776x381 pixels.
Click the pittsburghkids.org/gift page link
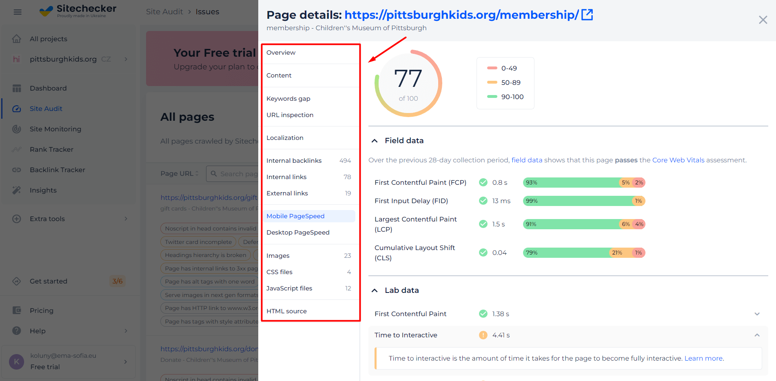(209, 197)
